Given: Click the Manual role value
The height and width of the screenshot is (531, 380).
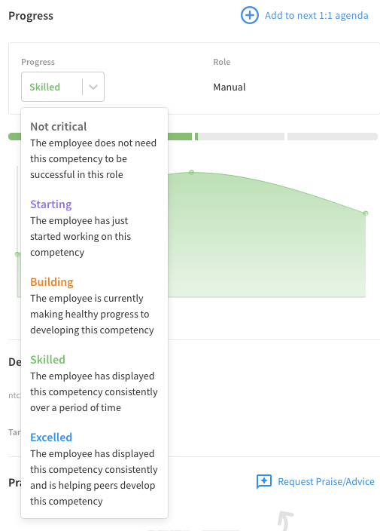Looking at the screenshot, I should tap(230, 87).
